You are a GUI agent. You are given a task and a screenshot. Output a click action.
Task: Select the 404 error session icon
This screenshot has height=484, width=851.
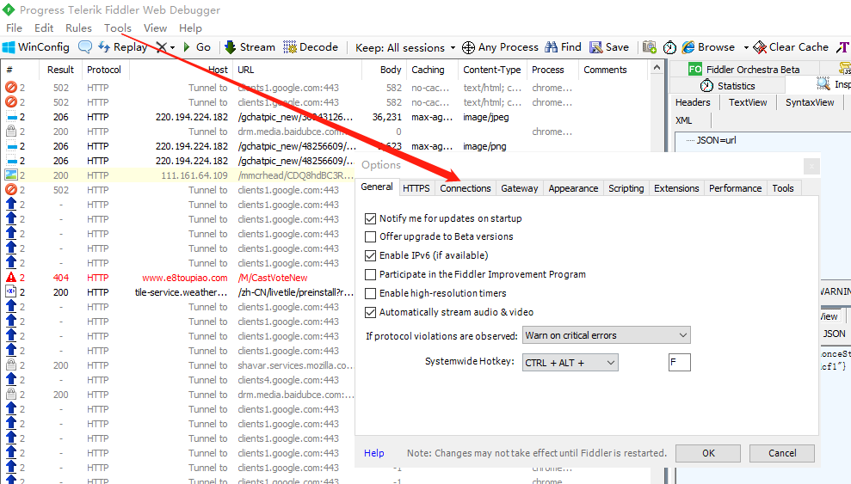pos(11,278)
